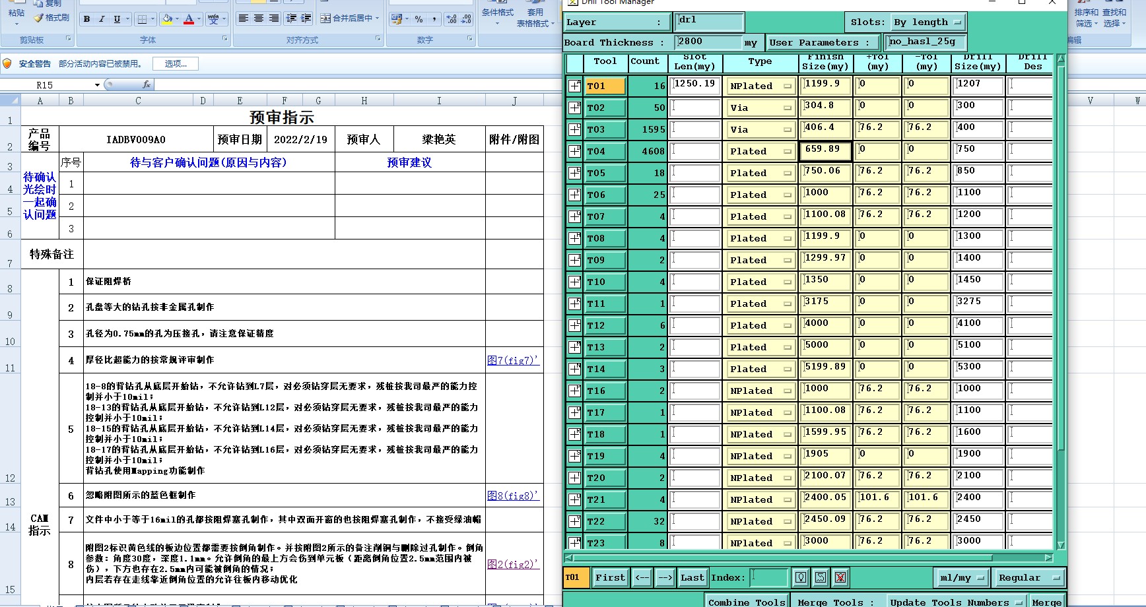Toggle italic formatting in Excel ribbon
Screen dimensions: 1146x607
[102, 19]
